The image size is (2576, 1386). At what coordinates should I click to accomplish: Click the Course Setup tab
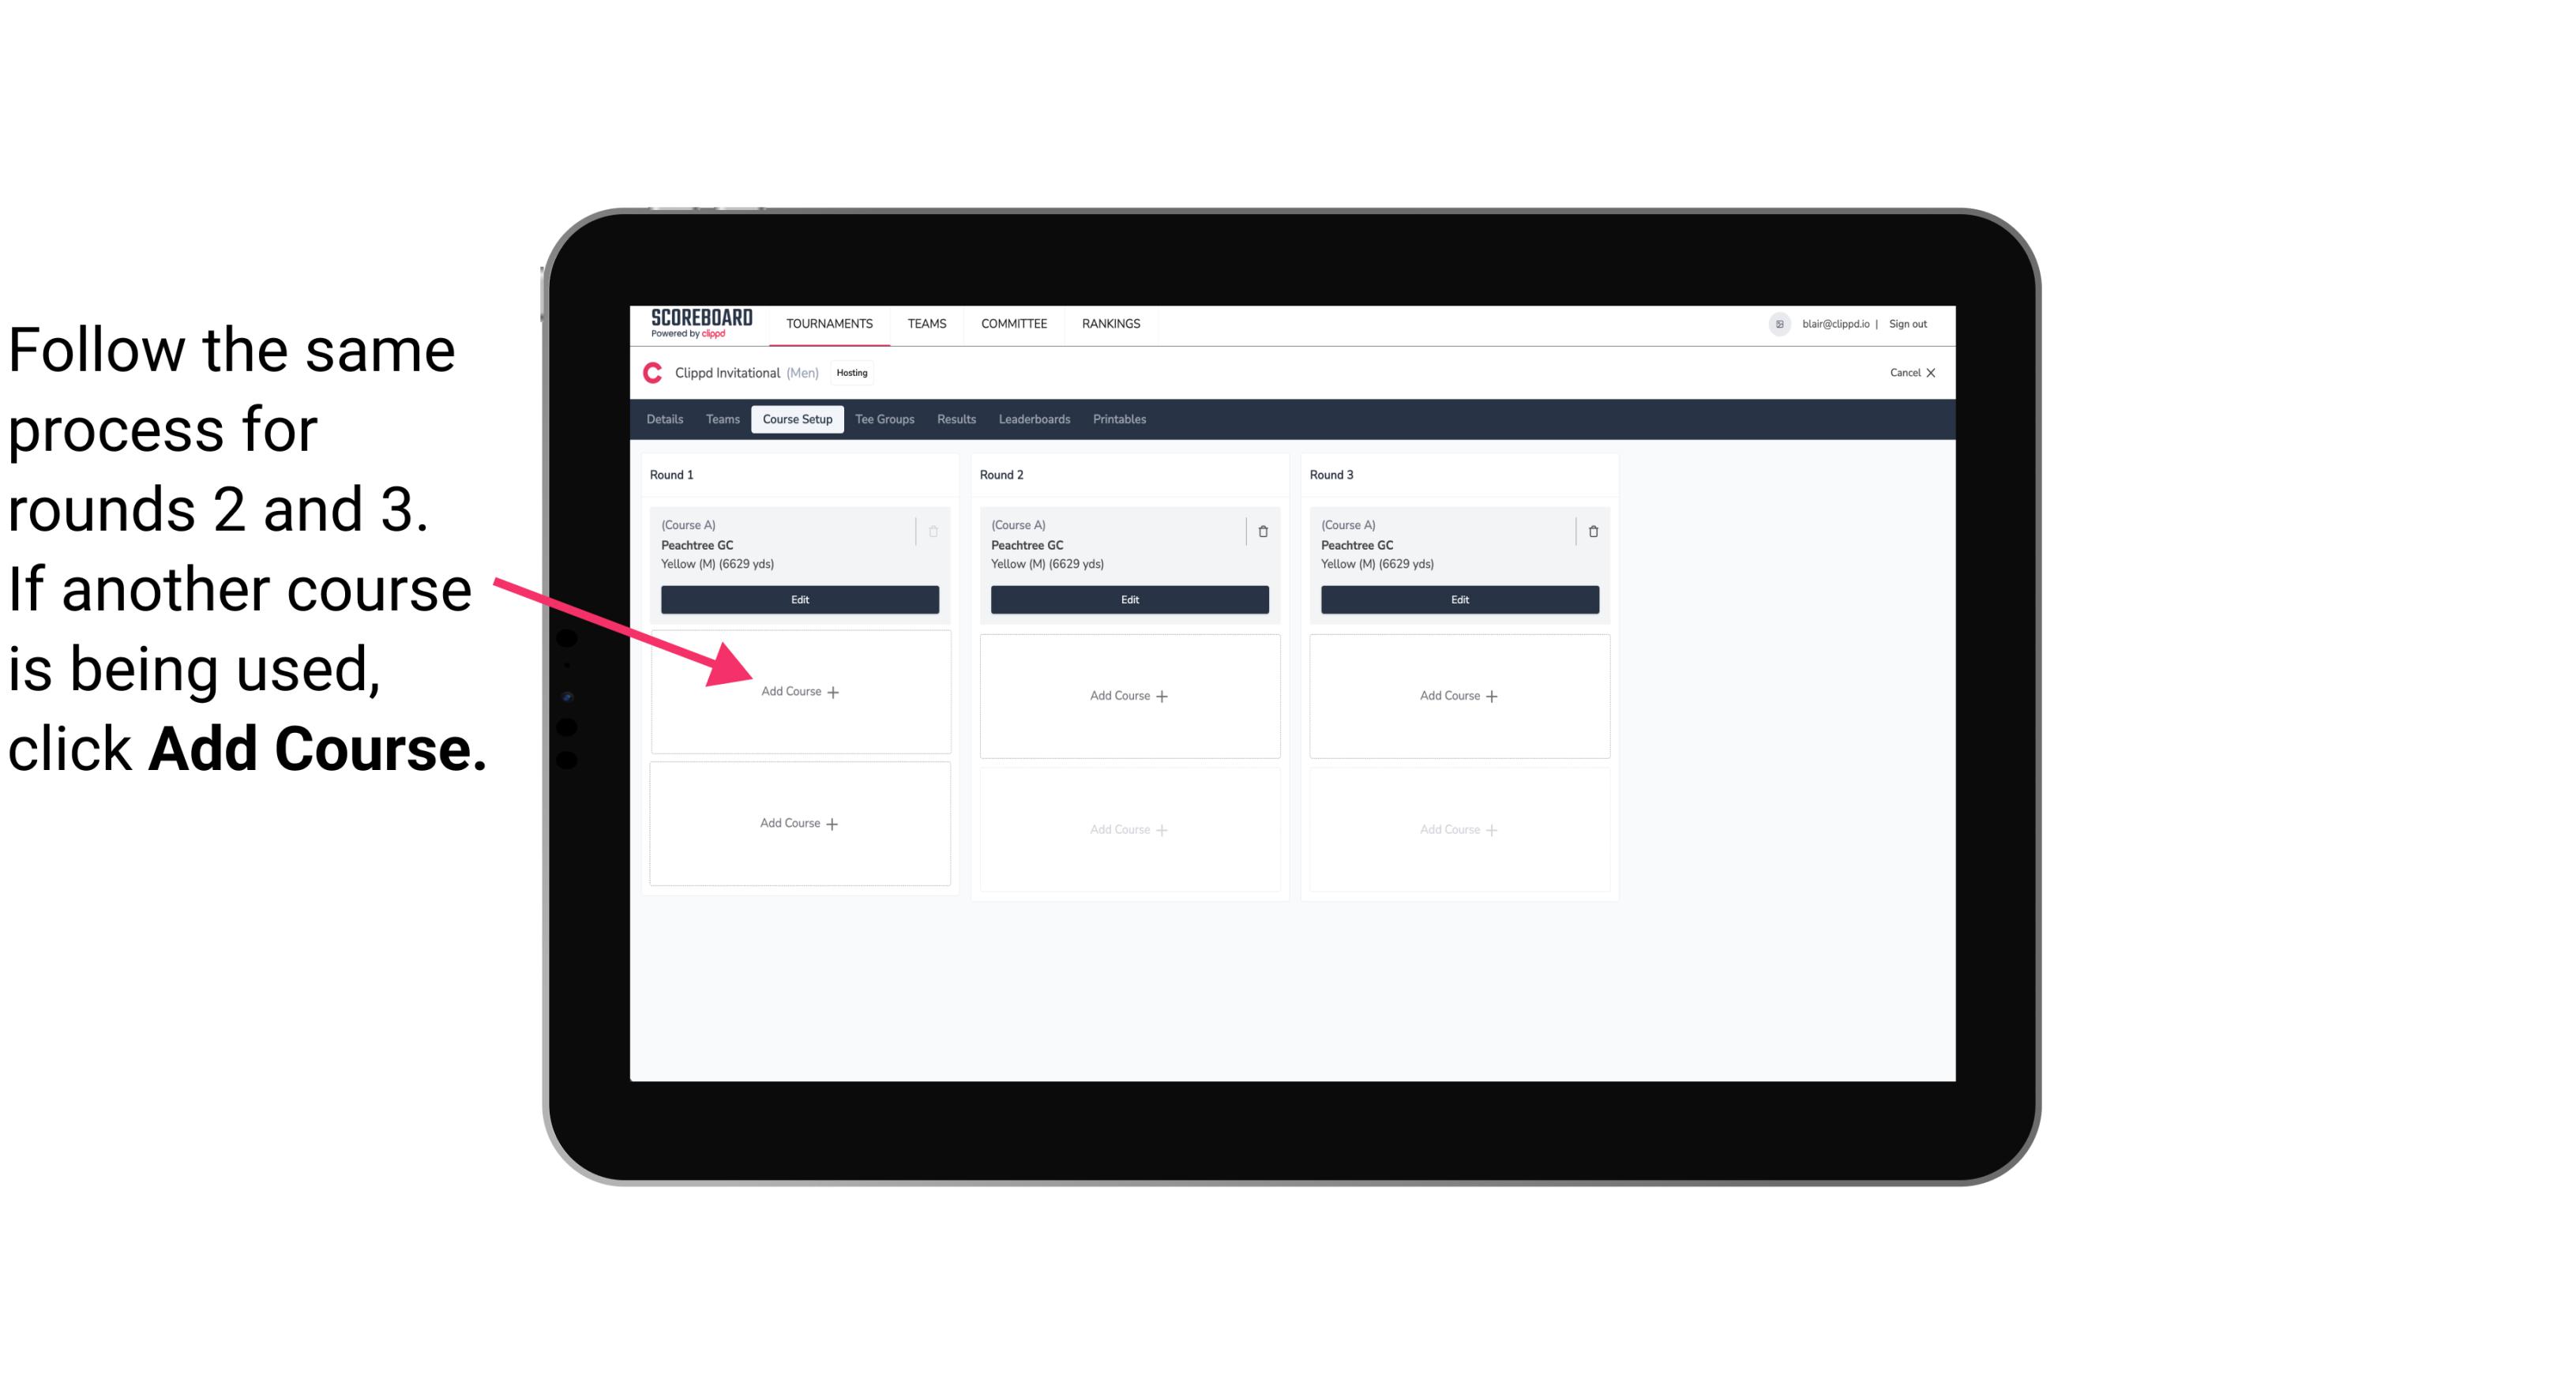(795, 419)
